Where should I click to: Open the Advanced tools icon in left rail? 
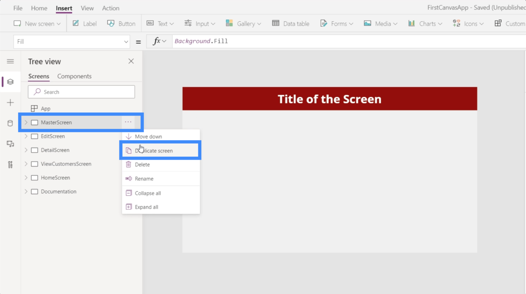(x=10, y=165)
